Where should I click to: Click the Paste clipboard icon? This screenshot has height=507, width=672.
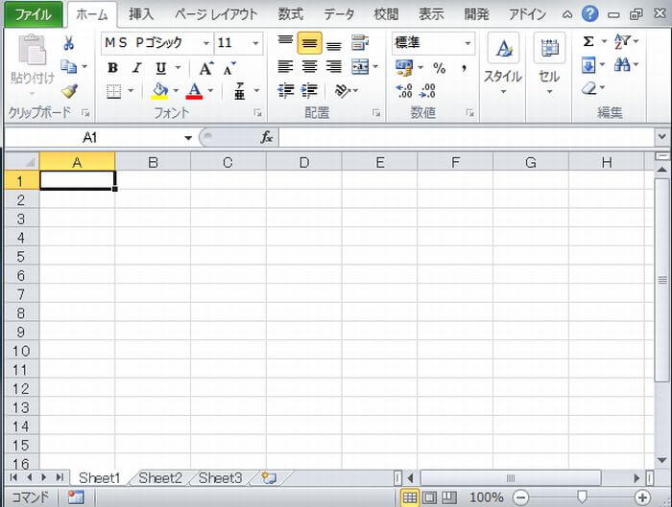point(32,51)
